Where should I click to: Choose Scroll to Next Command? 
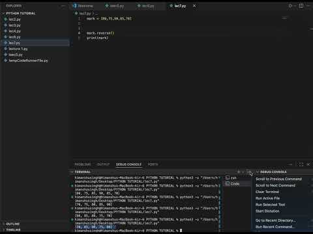click(275, 185)
